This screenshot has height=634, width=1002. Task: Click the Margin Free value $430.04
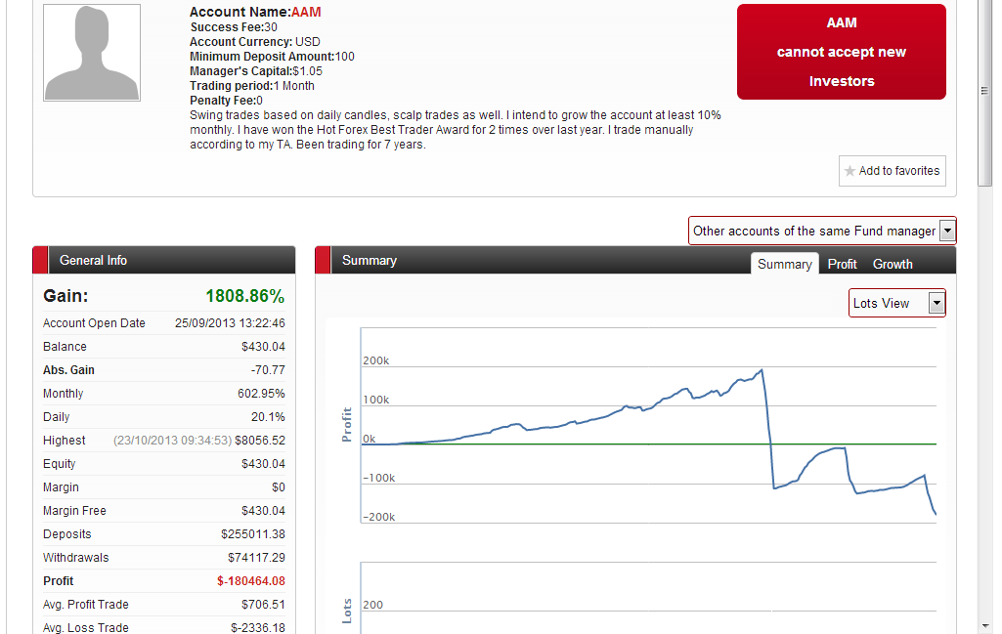(x=263, y=511)
